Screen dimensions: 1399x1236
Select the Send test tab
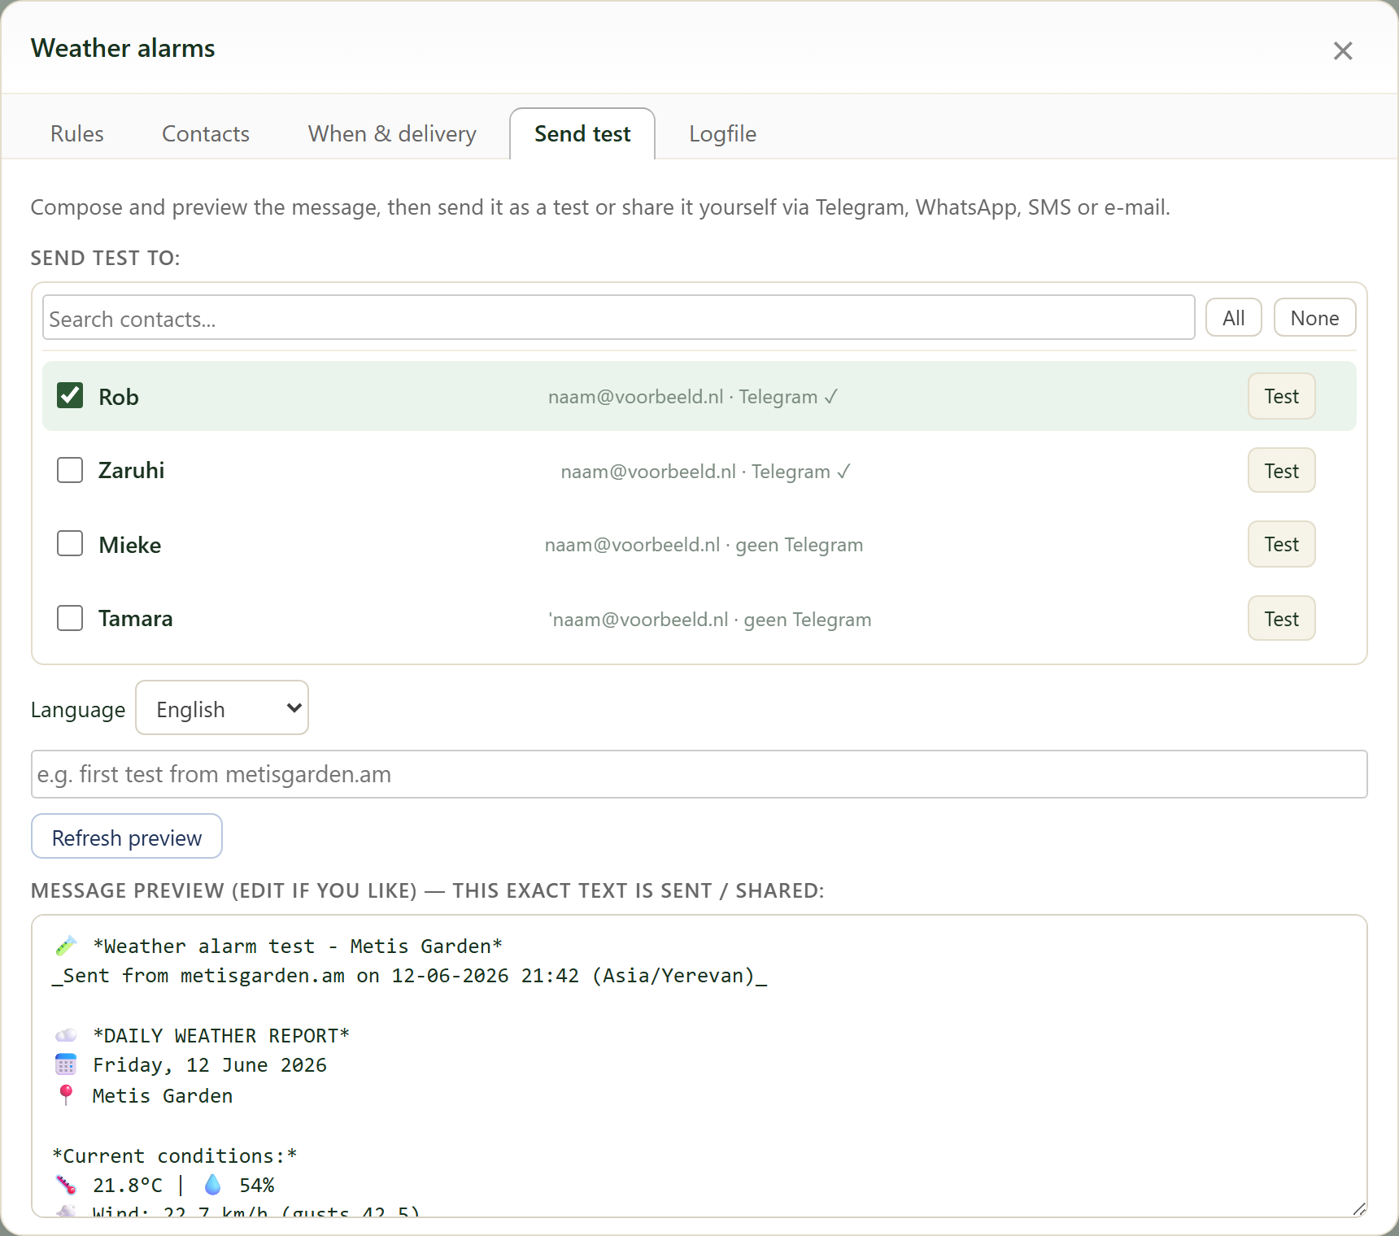tap(582, 134)
